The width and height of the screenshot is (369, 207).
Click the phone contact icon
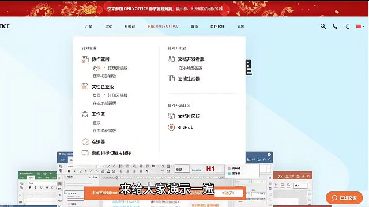coord(335,26)
